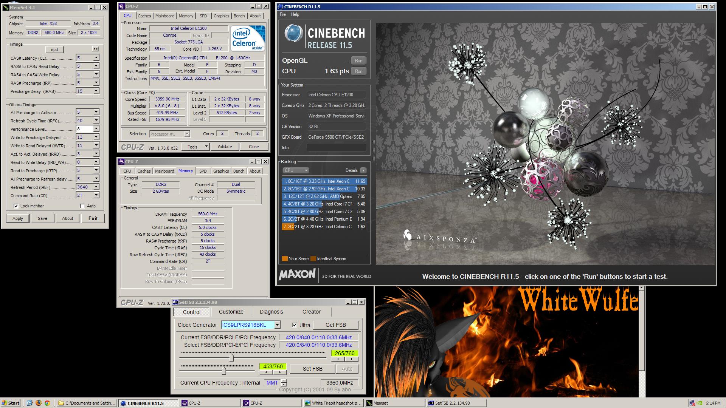Screen dimensions: 726x408
Task: Open the File menu in Cinebench
Action: [282, 14]
